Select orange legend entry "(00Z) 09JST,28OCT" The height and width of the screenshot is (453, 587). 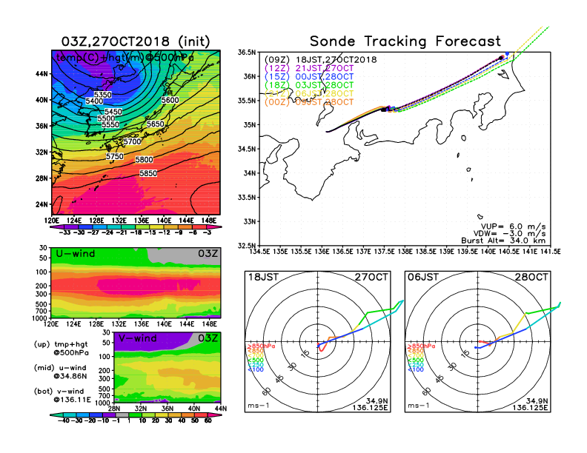coord(309,102)
